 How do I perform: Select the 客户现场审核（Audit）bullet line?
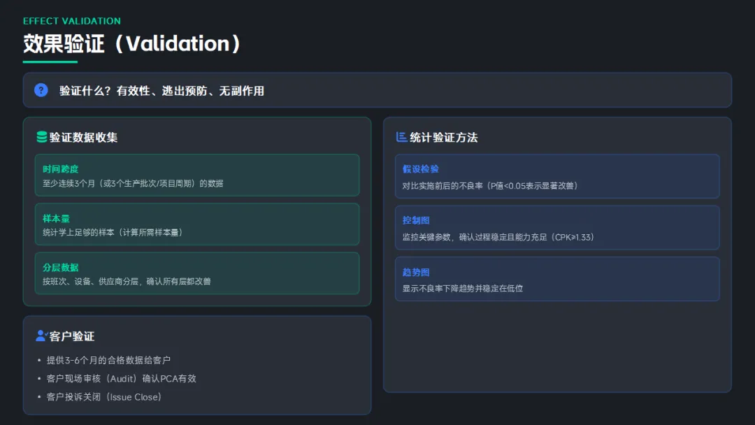pos(121,378)
